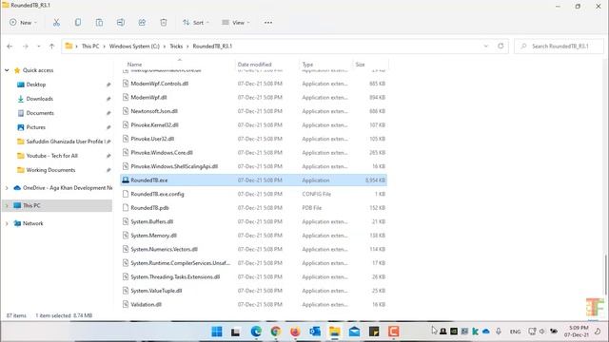Image resolution: width=609 pixels, height=342 pixels.
Task: Open recent locations chevron
Action: (38, 47)
